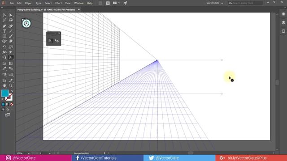Image resolution: width=287 pixels, height=161 pixels.
Task: Choose the Symbol Sprayer tool
Action: click(4, 75)
